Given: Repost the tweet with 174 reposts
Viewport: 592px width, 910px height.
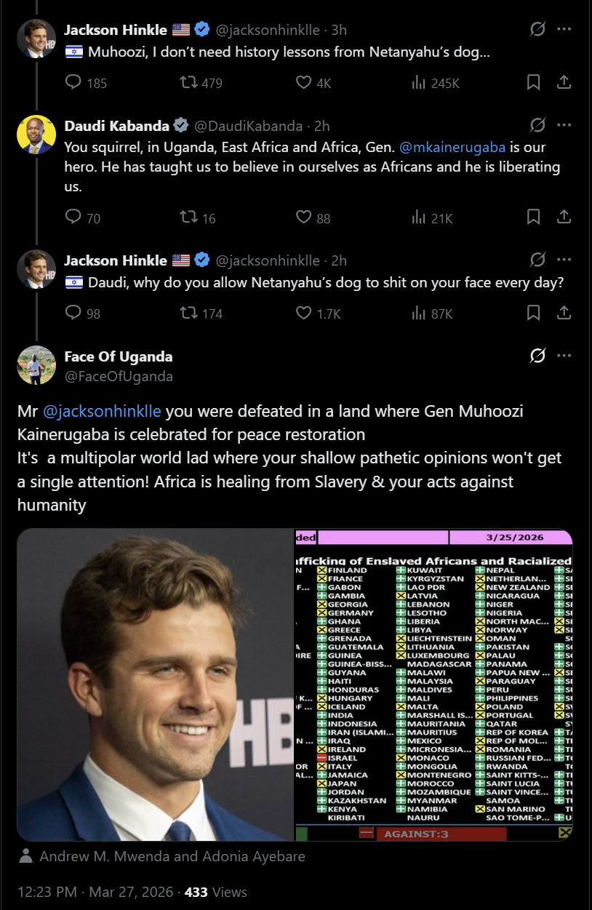Looking at the screenshot, I should click(x=189, y=313).
